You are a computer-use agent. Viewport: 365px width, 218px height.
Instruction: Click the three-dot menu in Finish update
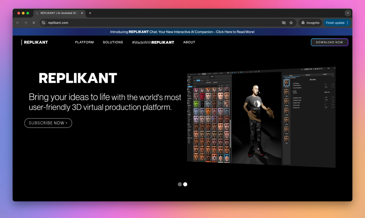[348, 23]
